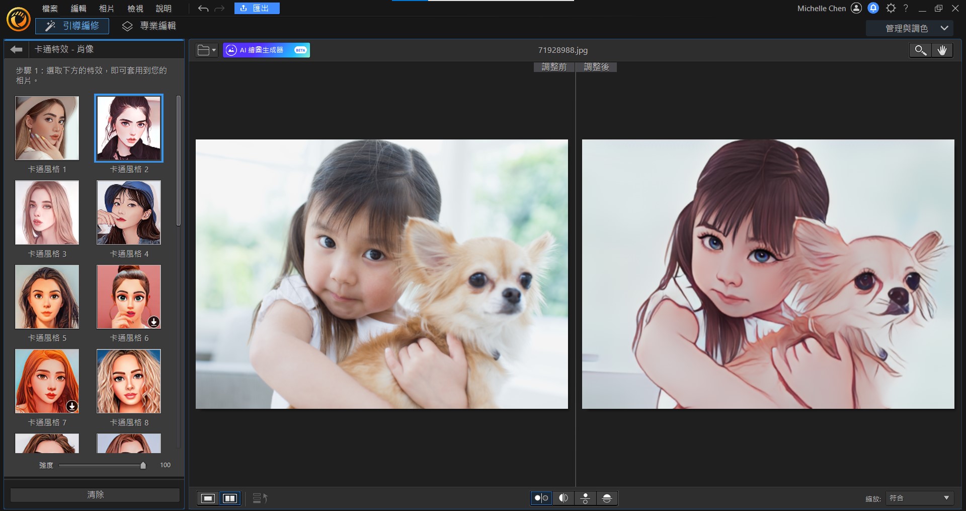The image size is (966, 511).
Task: Click the original photo in the before pane
Action: 382,274
